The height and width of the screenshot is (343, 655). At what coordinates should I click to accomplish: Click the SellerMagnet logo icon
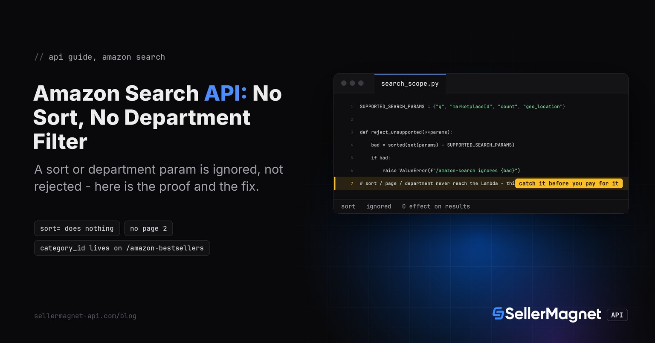click(498, 314)
